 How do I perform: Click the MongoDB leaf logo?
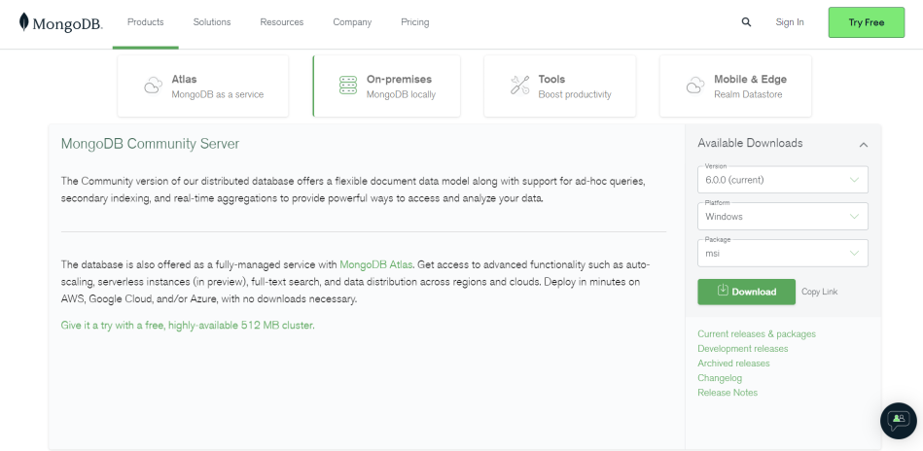(x=23, y=21)
